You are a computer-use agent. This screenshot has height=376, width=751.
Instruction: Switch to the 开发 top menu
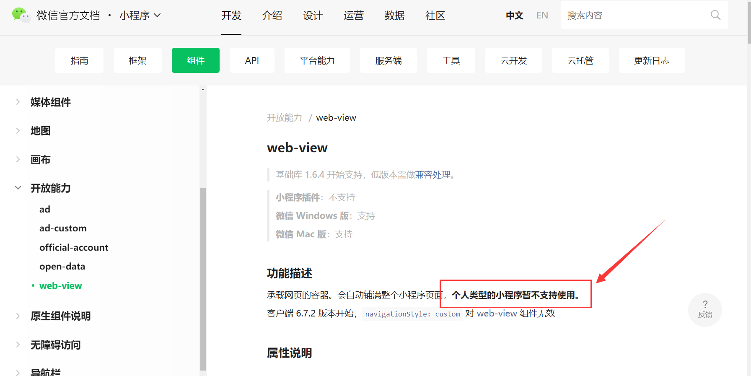pyautogui.click(x=231, y=16)
